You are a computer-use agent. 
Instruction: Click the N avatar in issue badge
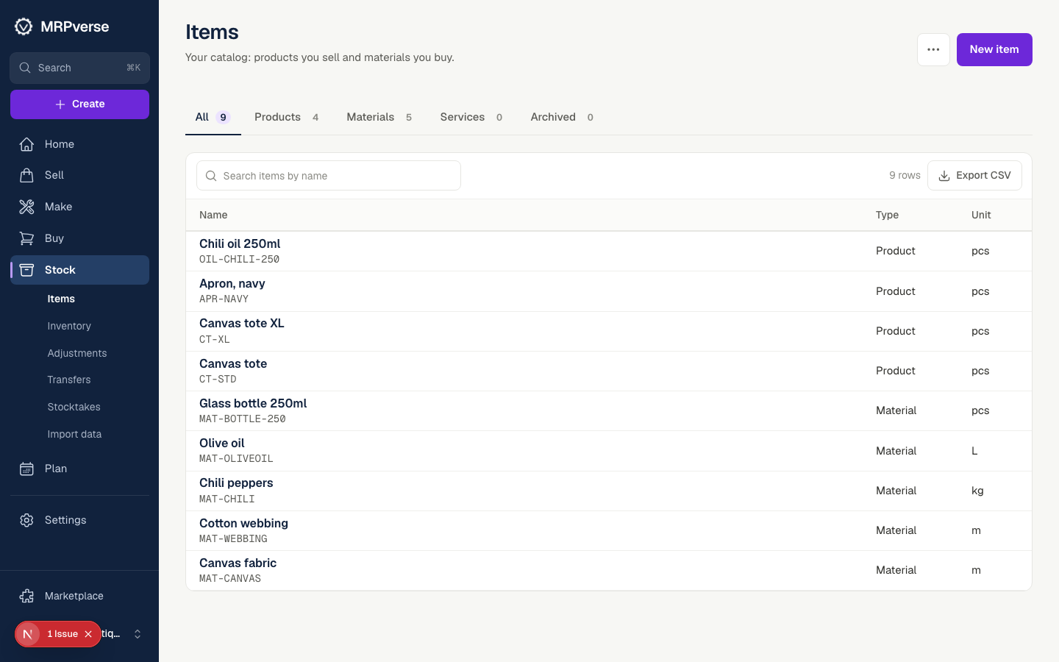[28, 634]
